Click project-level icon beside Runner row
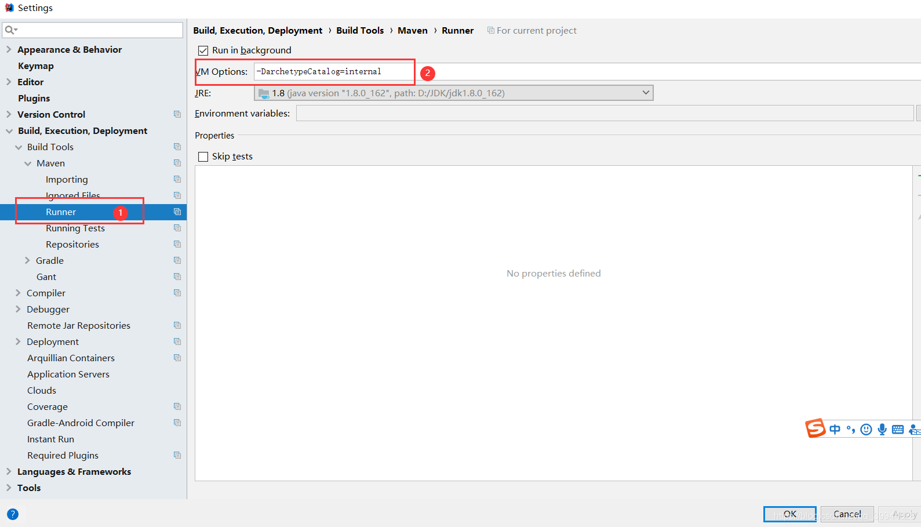 (177, 212)
